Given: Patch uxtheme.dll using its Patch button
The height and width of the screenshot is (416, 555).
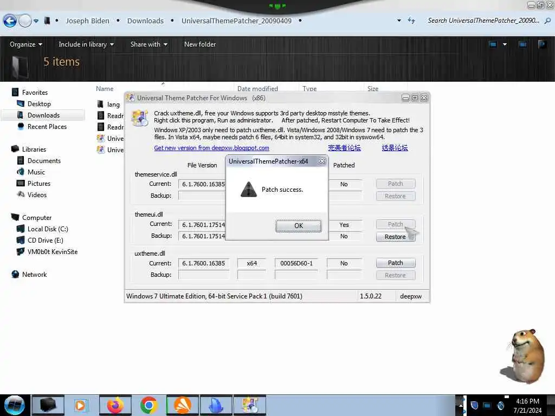Looking at the screenshot, I should [x=395, y=263].
